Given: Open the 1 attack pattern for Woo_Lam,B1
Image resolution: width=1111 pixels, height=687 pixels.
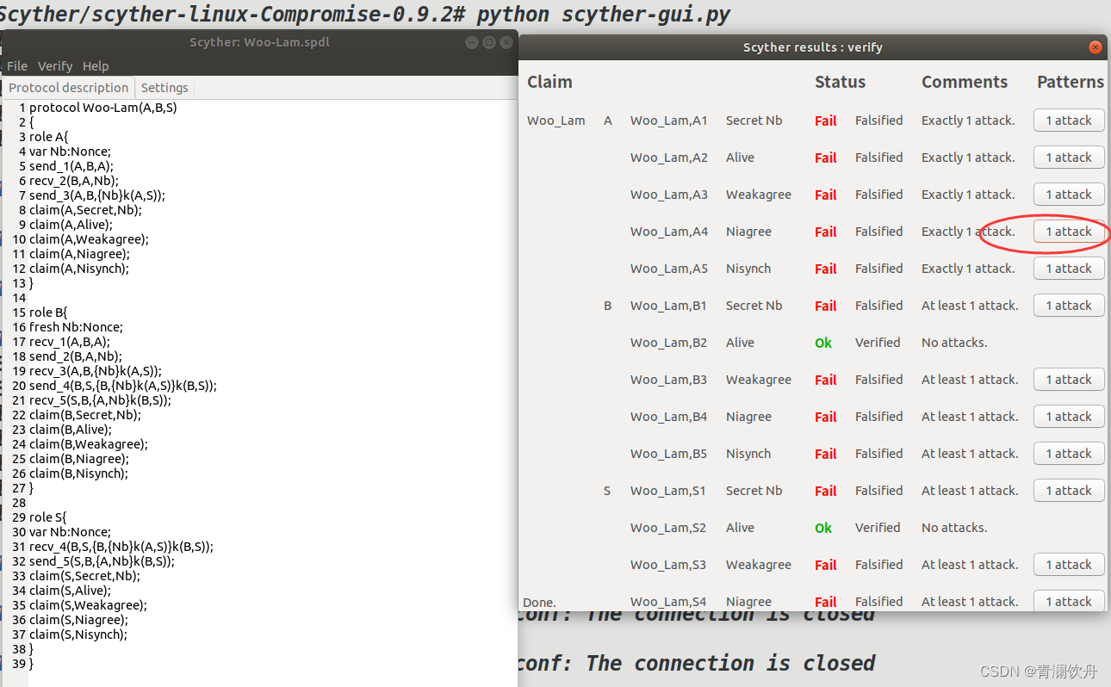Looking at the screenshot, I should [x=1069, y=306].
